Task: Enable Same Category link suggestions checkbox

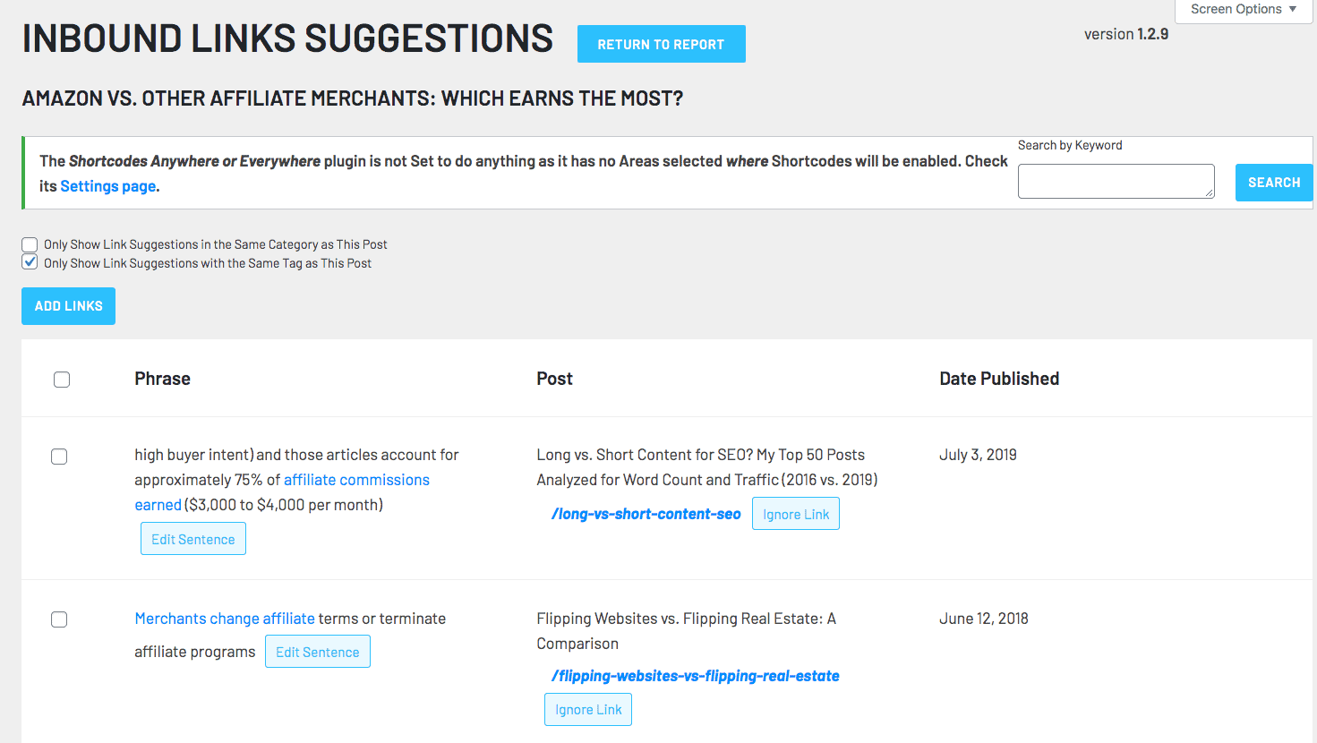Action: pyautogui.click(x=30, y=244)
